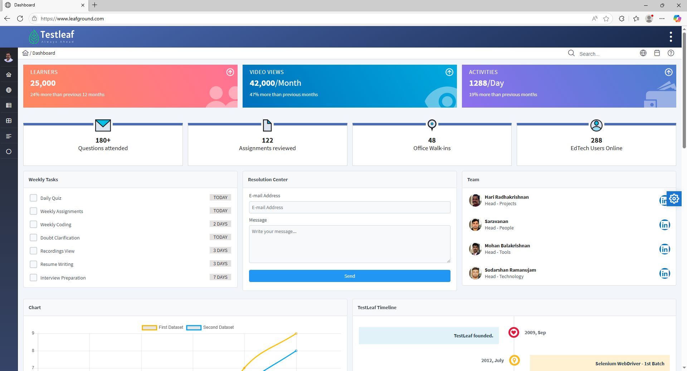Click the E-mail Address input field

pyautogui.click(x=350, y=207)
